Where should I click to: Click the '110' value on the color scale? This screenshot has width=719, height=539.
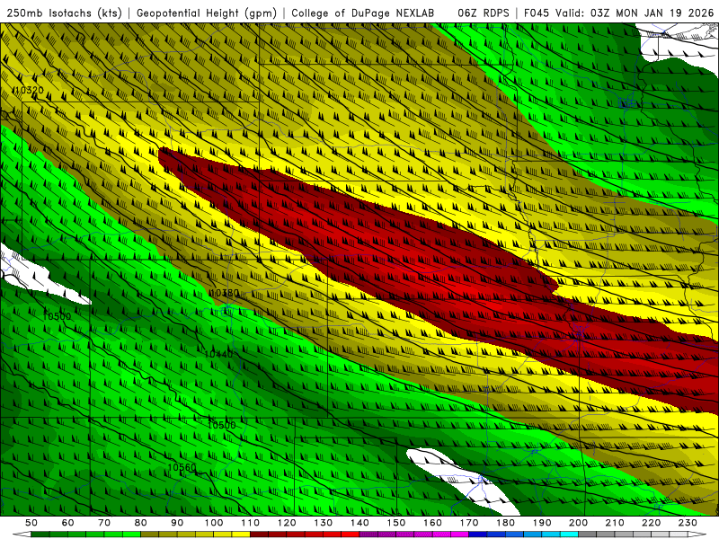(250, 523)
